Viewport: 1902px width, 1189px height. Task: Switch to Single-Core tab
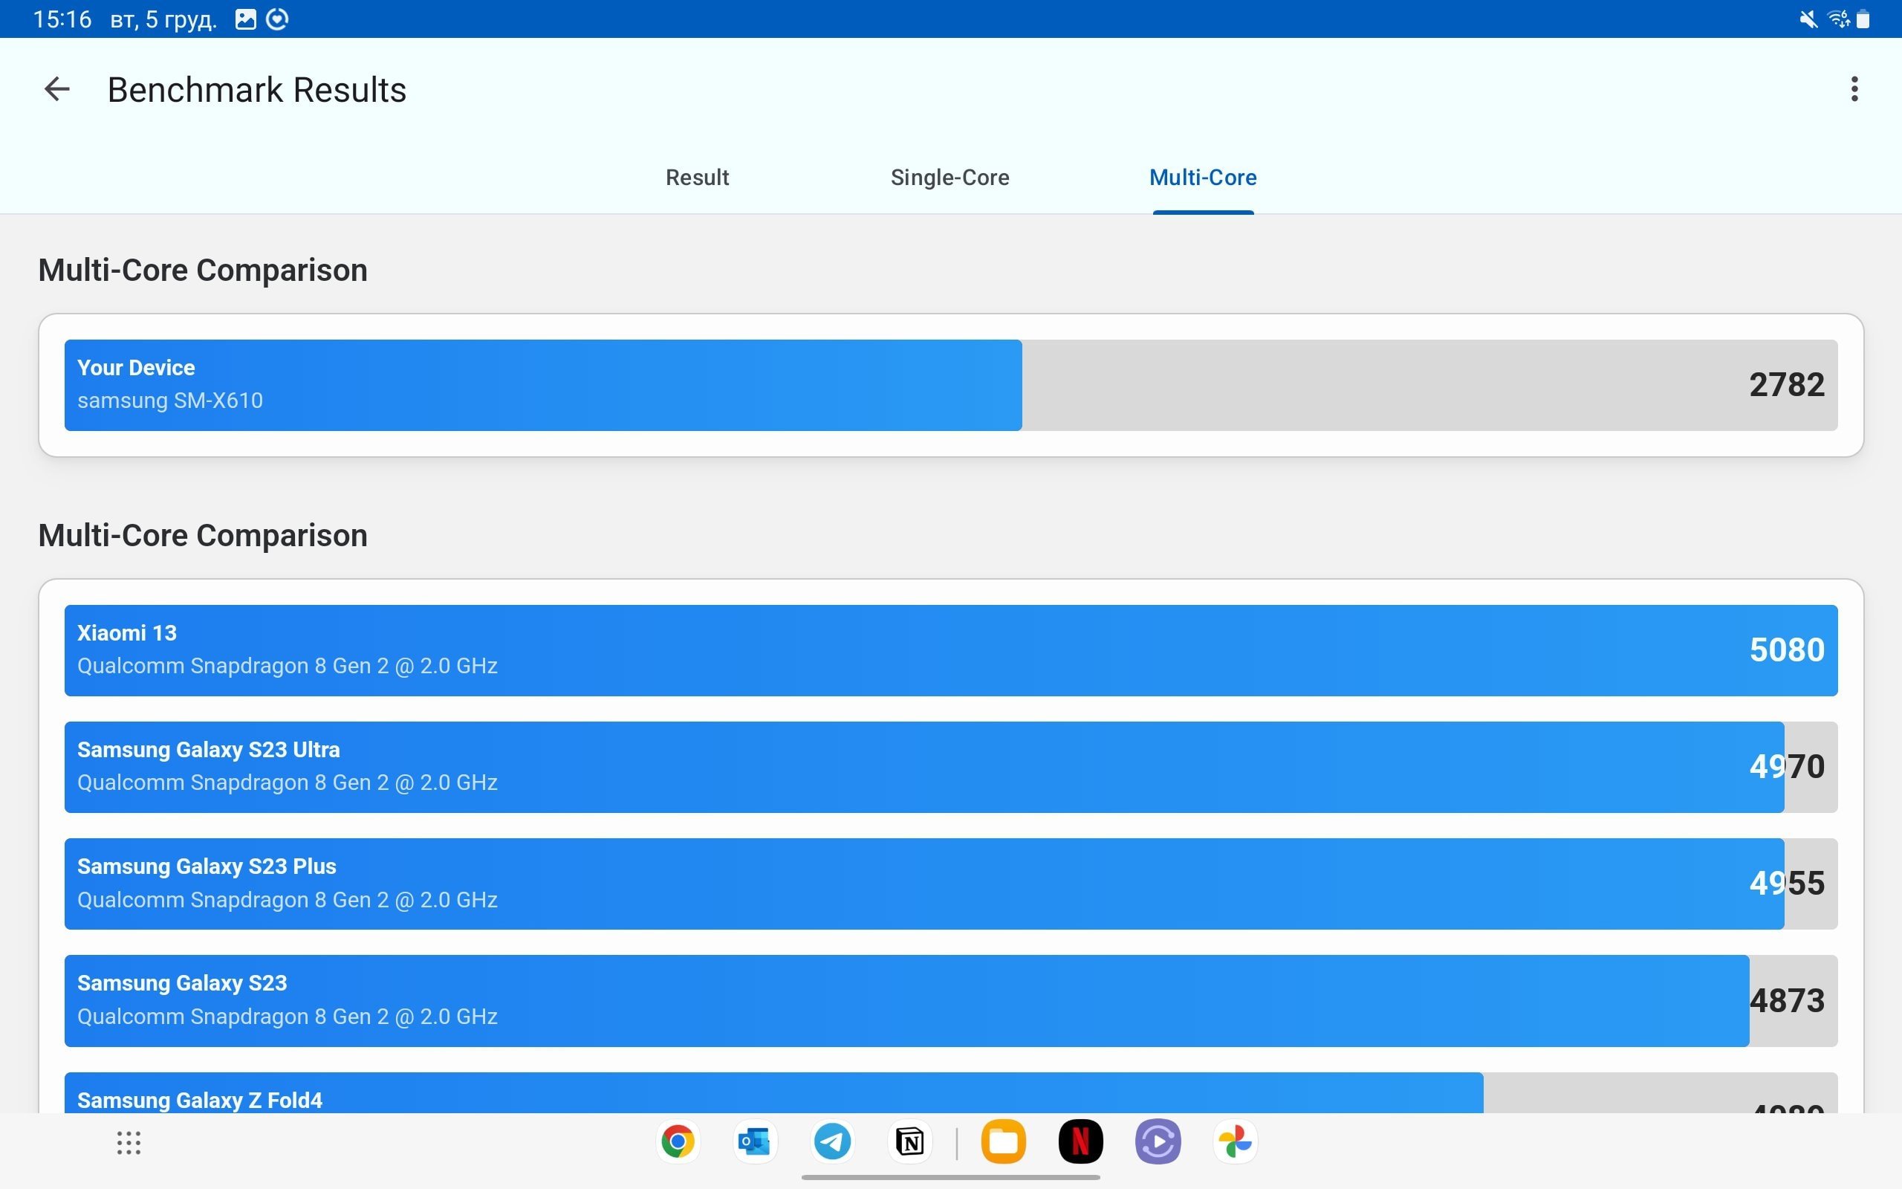click(949, 177)
